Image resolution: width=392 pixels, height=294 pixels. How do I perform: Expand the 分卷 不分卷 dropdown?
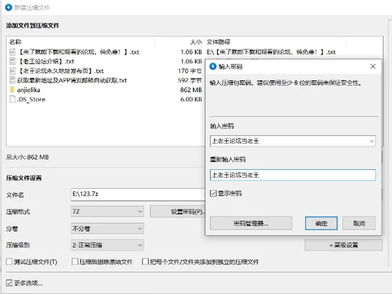pyautogui.click(x=107, y=229)
